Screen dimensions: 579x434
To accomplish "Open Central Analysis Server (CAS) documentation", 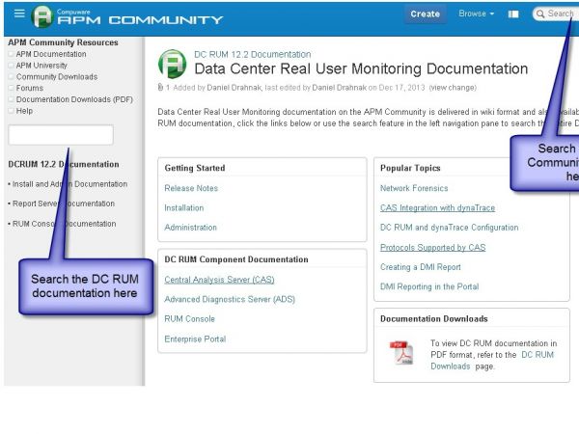I will [219, 280].
